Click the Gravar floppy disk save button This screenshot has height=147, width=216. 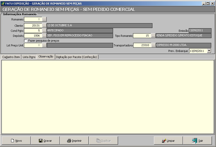coord(45,141)
